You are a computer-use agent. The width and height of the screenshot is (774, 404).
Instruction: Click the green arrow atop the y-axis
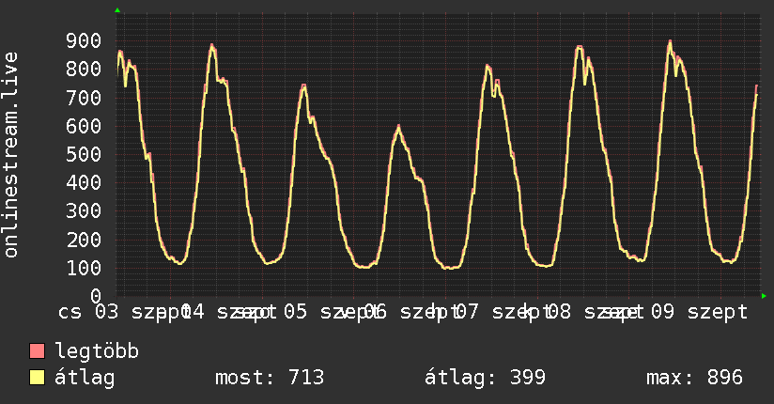point(117,10)
